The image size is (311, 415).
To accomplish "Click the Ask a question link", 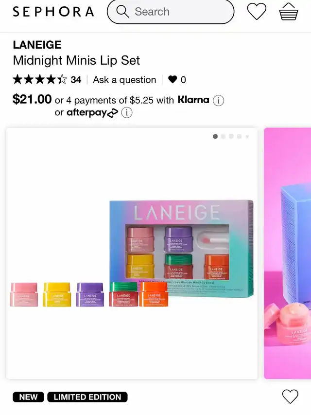I will coord(124,80).
